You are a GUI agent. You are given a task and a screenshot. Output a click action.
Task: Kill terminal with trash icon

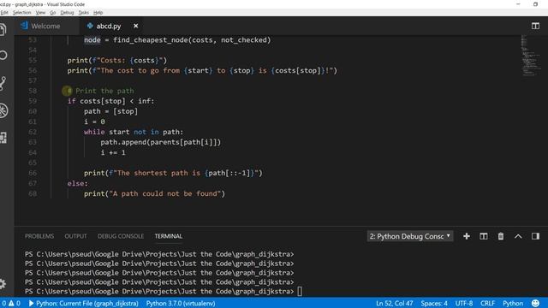pyautogui.click(x=501, y=236)
